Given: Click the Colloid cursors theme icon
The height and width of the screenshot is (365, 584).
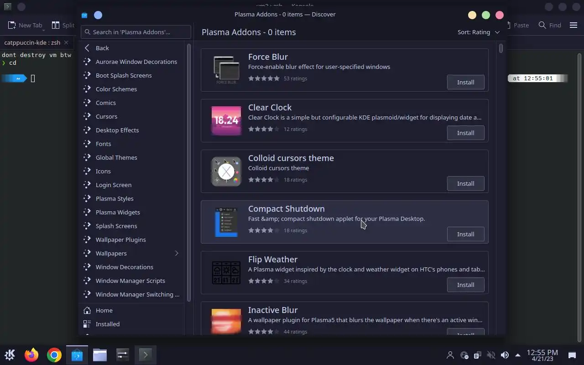Looking at the screenshot, I should [226, 171].
